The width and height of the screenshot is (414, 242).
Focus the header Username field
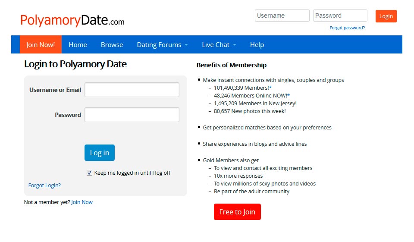[282, 16]
